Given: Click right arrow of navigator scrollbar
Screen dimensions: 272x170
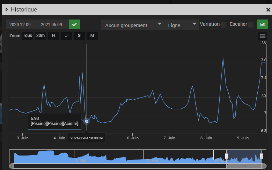Looking at the screenshot, I should point(264,166).
